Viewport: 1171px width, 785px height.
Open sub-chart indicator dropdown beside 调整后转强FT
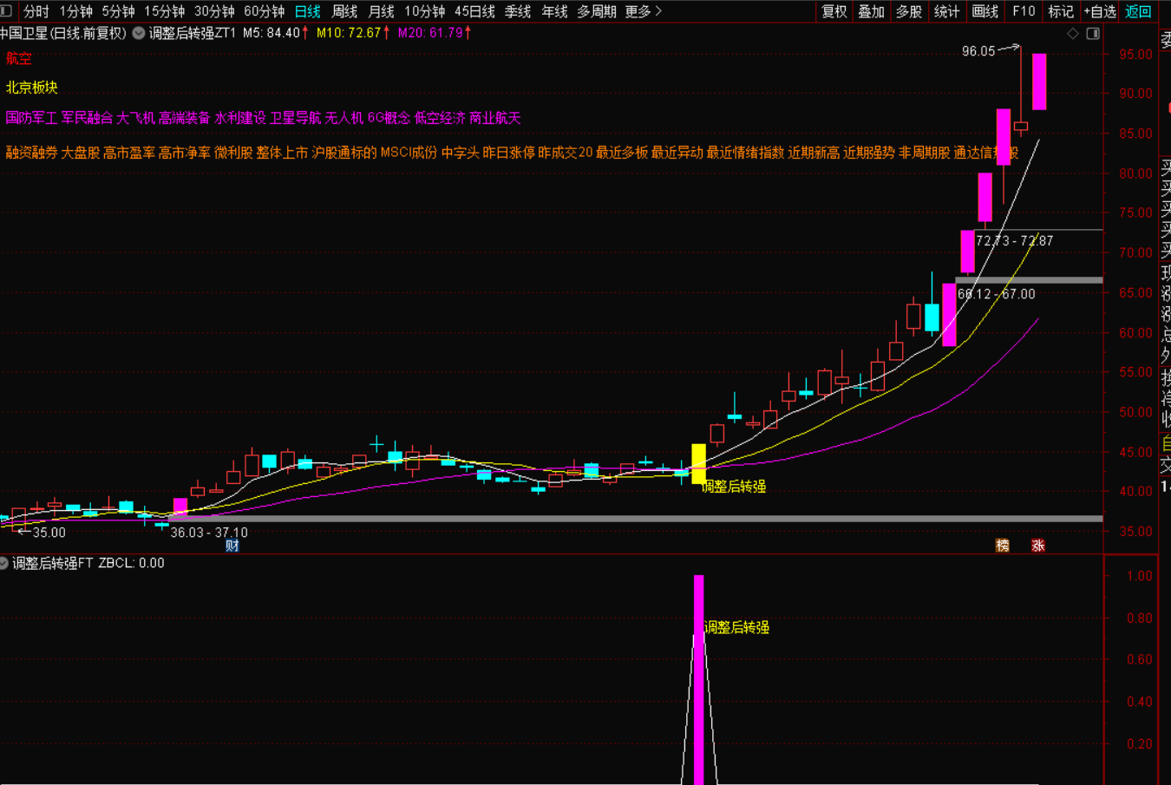[x=4, y=563]
